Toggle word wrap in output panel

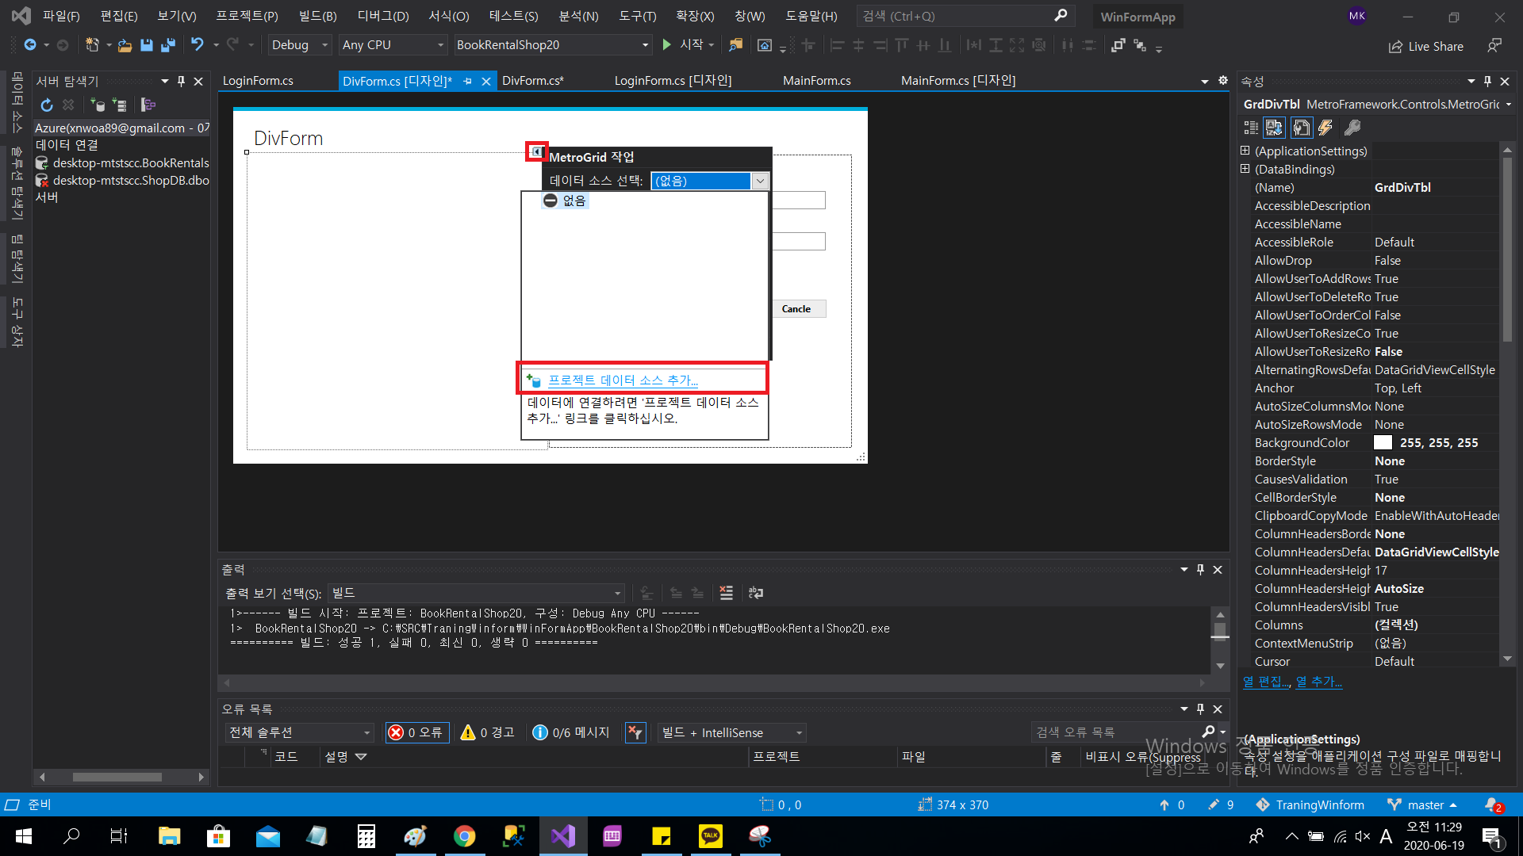[x=756, y=593]
